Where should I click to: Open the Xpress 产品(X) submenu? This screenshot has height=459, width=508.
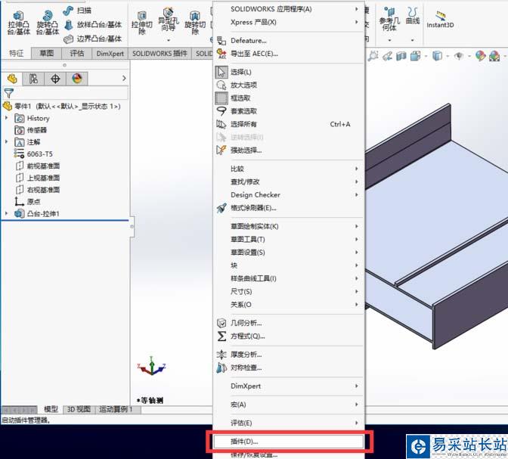[x=289, y=22]
